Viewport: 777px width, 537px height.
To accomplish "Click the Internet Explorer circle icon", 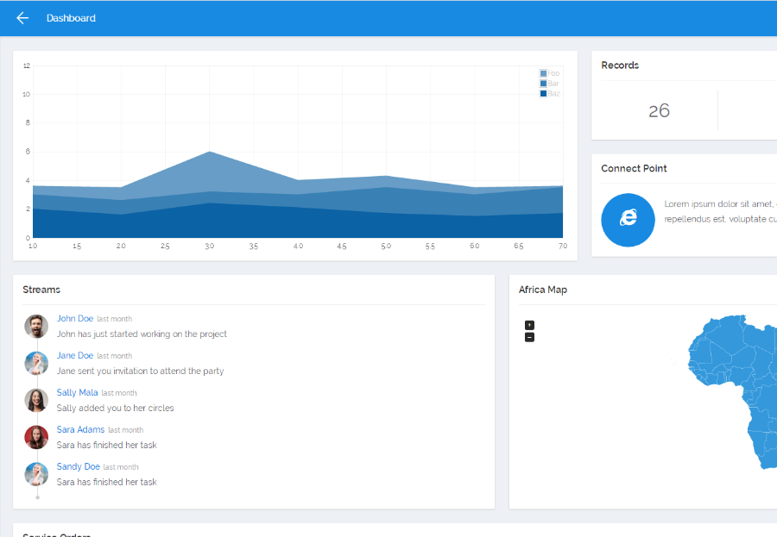I will coord(628,220).
